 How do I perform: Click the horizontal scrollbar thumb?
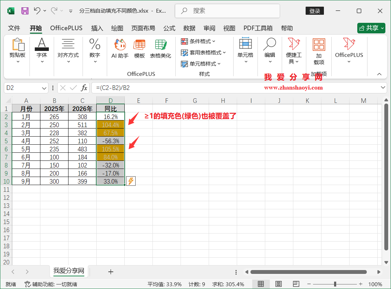pyautogui.click(x=308, y=272)
